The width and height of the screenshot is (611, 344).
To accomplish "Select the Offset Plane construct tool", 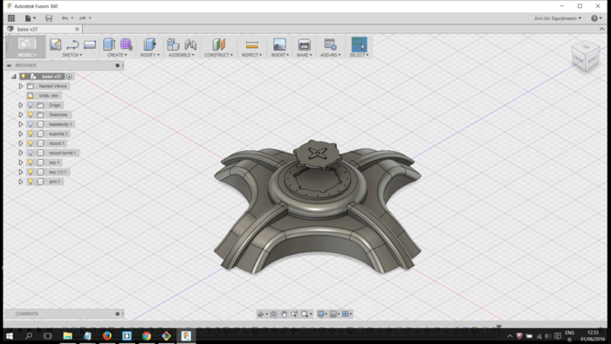I will [218, 45].
